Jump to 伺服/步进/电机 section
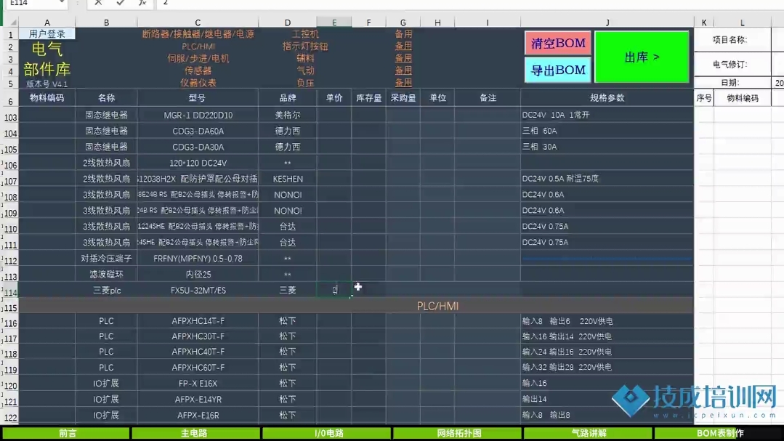This screenshot has width=784, height=441. (198, 58)
